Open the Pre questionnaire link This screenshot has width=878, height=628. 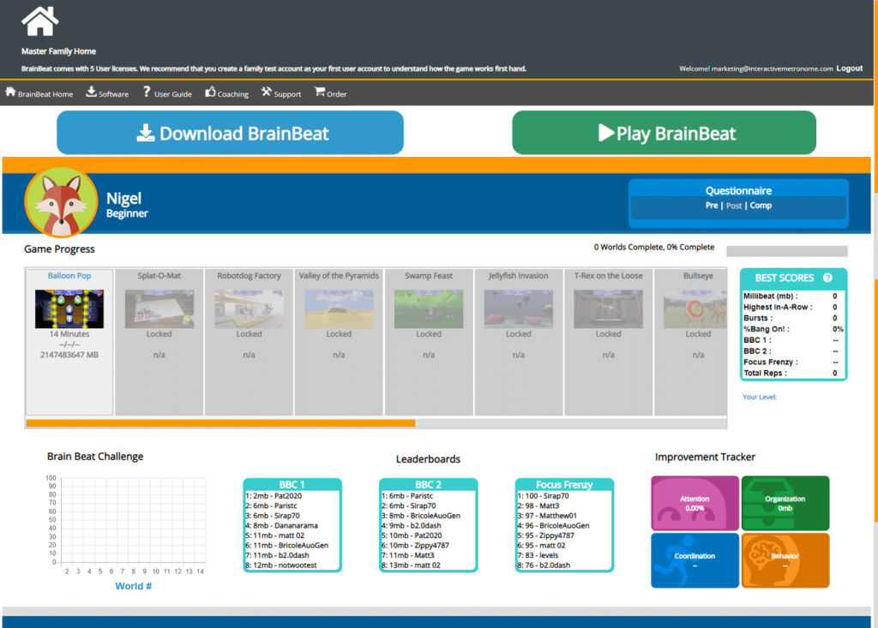[x=712, y=206]
